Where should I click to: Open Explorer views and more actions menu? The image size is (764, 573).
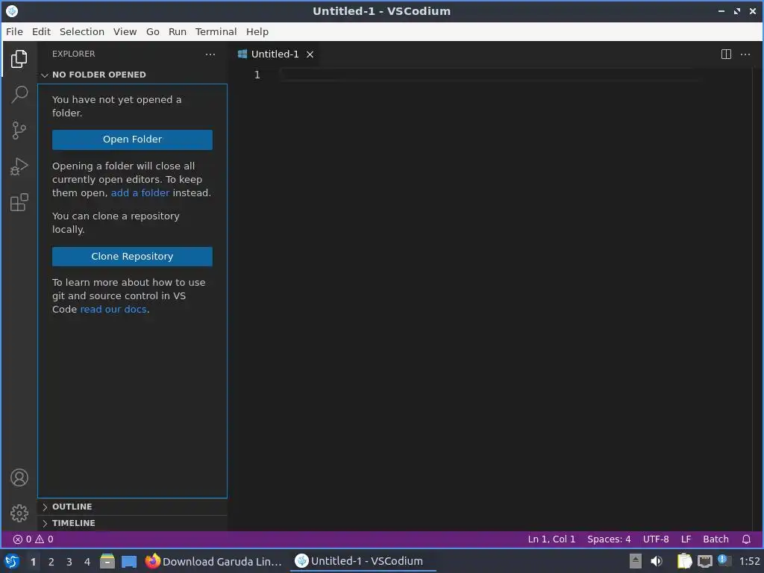[x=210, y=54]
